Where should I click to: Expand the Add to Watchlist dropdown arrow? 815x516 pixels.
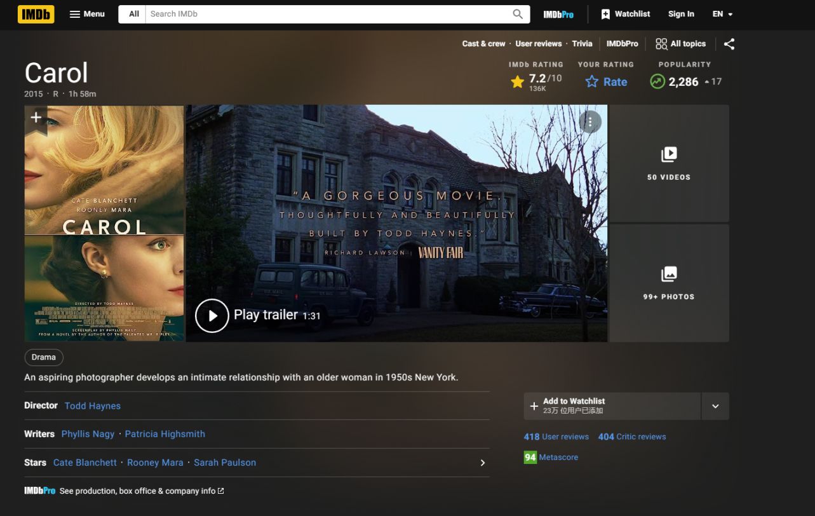(715, 406)
